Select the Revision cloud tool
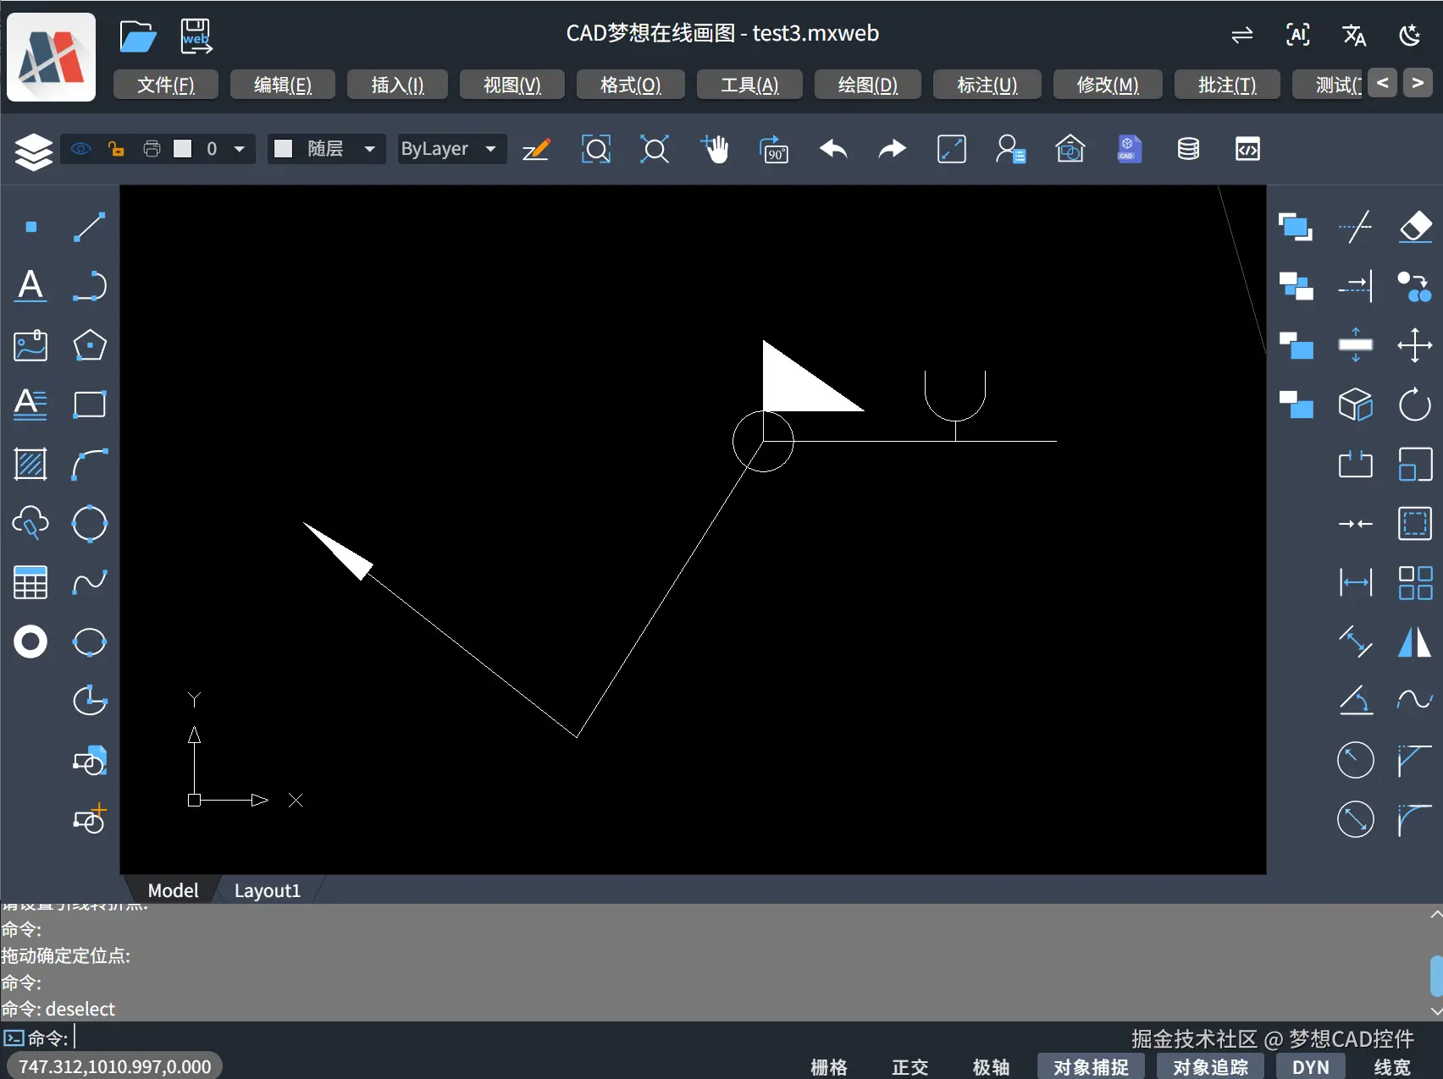Screen dimensions: 1443x1079 (30, 523)
